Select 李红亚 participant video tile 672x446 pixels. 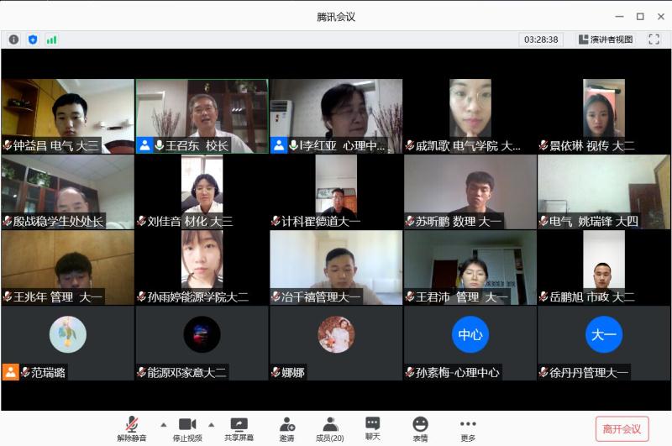(336, 116)
